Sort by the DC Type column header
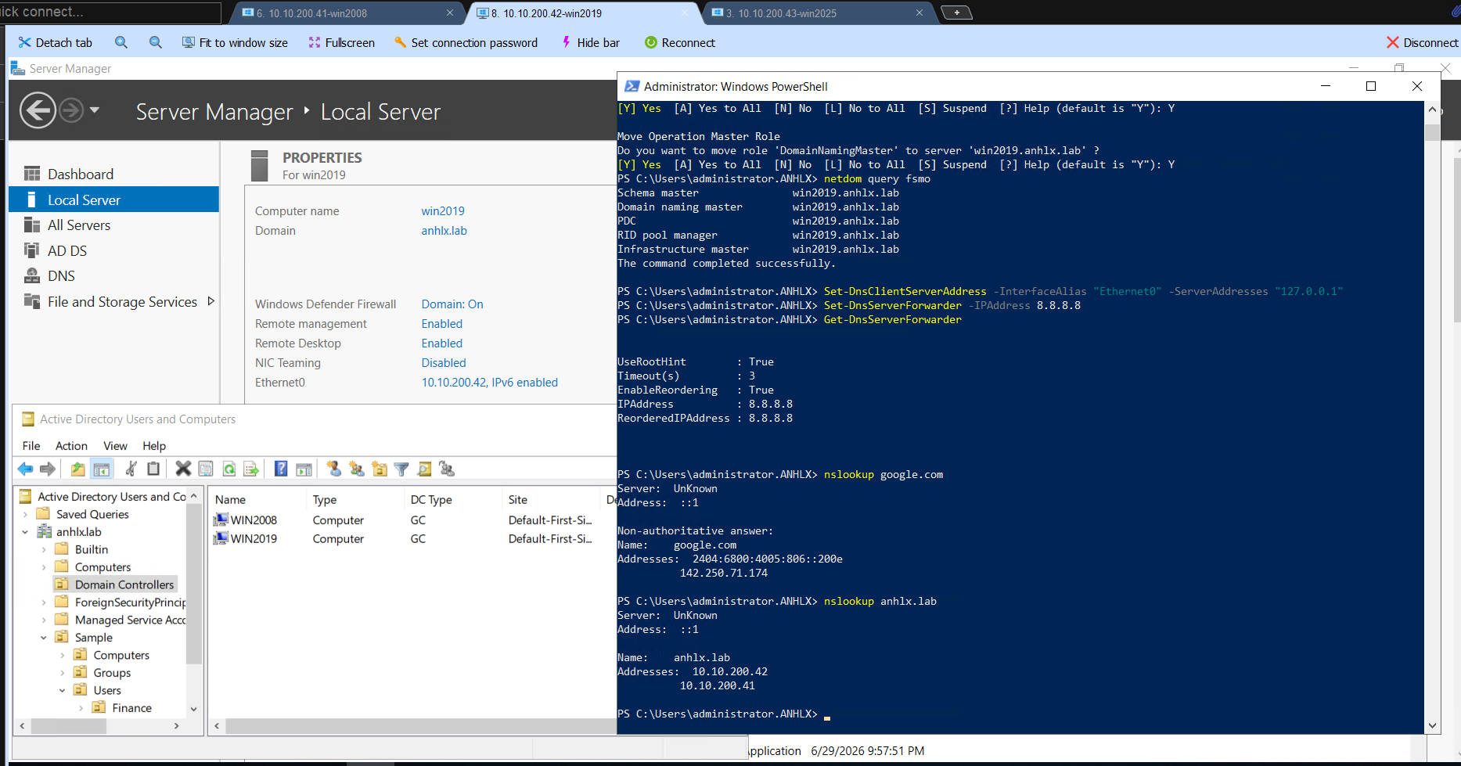Image resolution: width=1461 pixels, height=766 pixels. [452, 499]
